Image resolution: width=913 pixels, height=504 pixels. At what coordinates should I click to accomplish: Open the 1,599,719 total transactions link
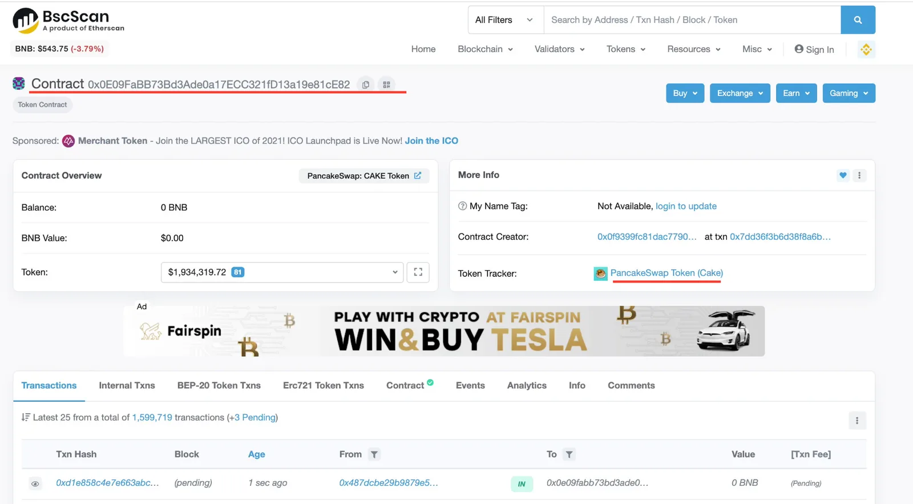click(x=152, y=418)
